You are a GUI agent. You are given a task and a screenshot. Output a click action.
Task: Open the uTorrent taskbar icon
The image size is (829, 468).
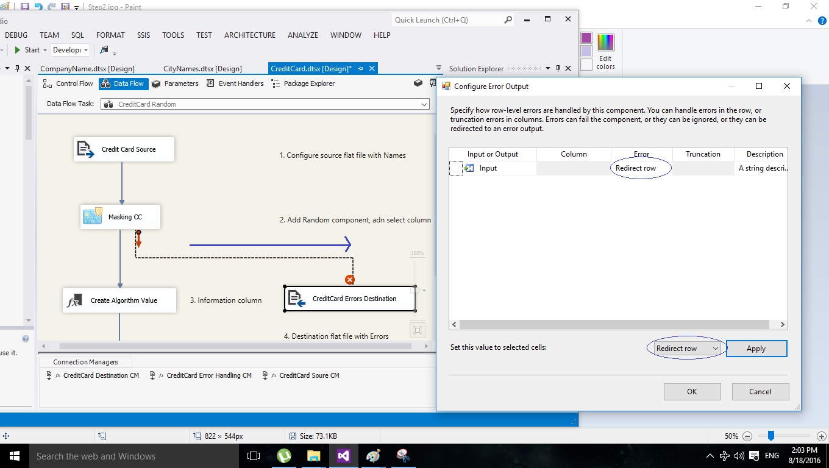coord(284,456)
